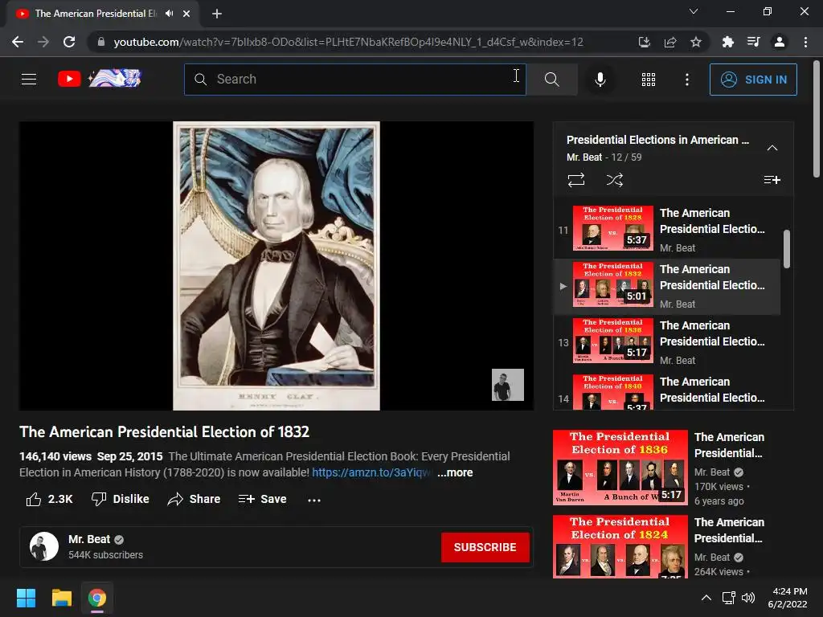This screenshot has height=617, width=823.
Task: Open Chrome tab search chevron
Action: pyautogui.click(x=694, y=11)
